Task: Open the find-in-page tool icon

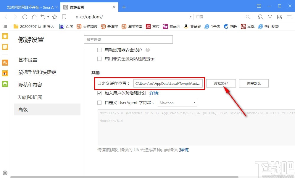Action: (x=260, y=17)
